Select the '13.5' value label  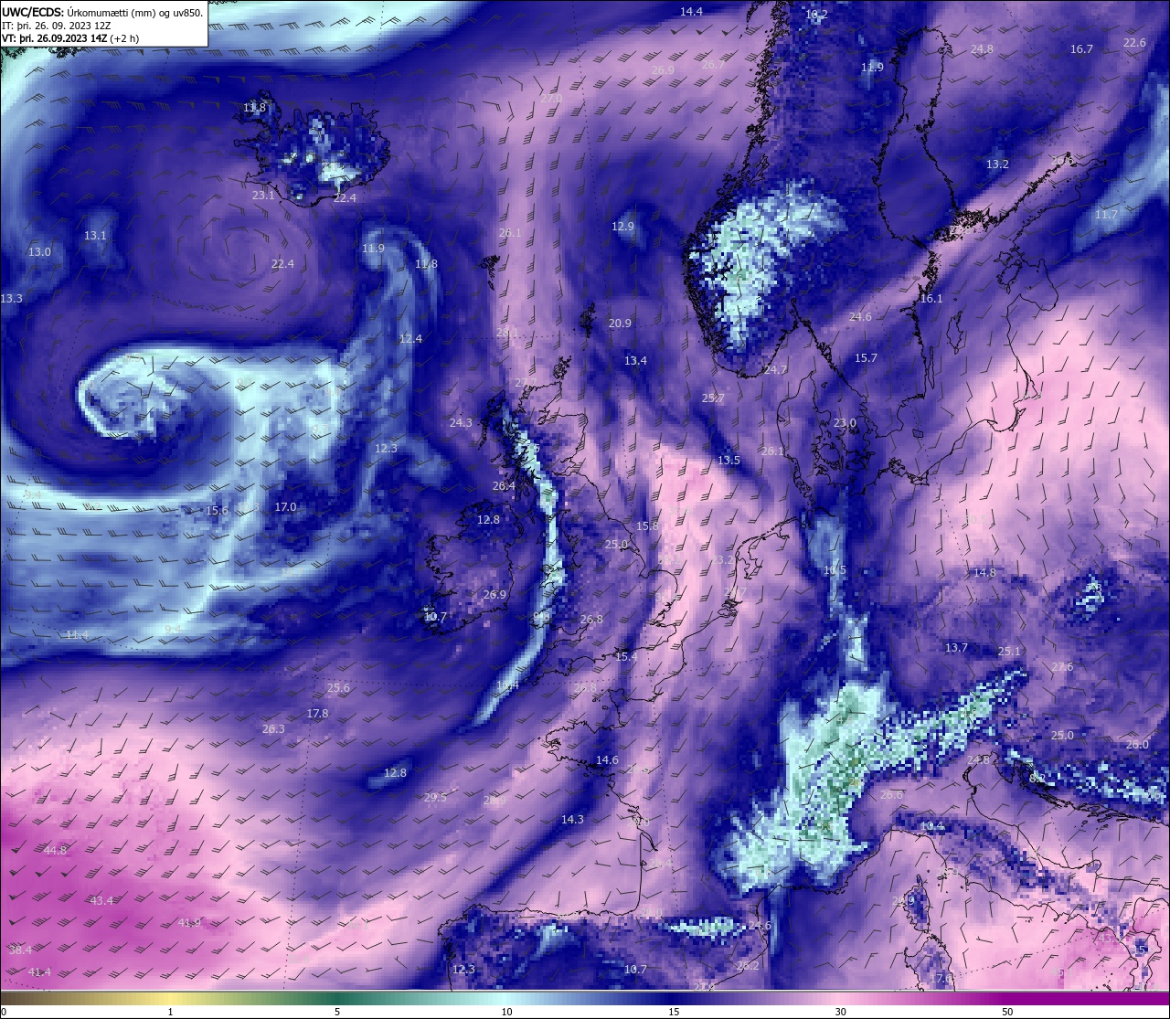click(729, 461)
